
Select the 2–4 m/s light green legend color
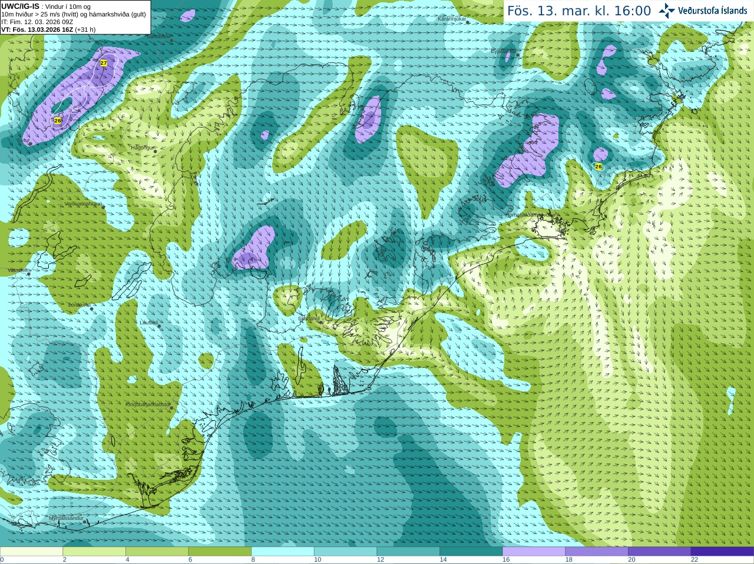(94, 552)
